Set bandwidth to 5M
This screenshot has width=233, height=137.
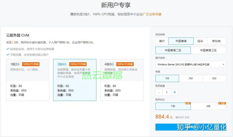(x=214, y=78)
